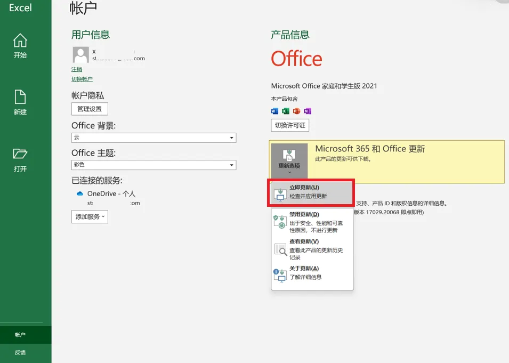Click the 此产品的更新可供下载 message
Image resolution: width=509 pixels, height=363 pixels.
pyautogui.click(x=343, y=159)
